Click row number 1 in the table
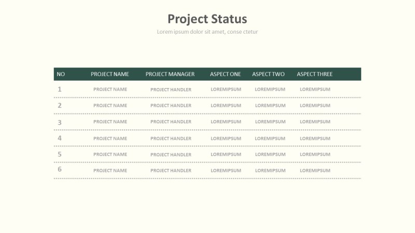Image resolution: width=415 pixels, height=233 pixels. click(60, 89)
